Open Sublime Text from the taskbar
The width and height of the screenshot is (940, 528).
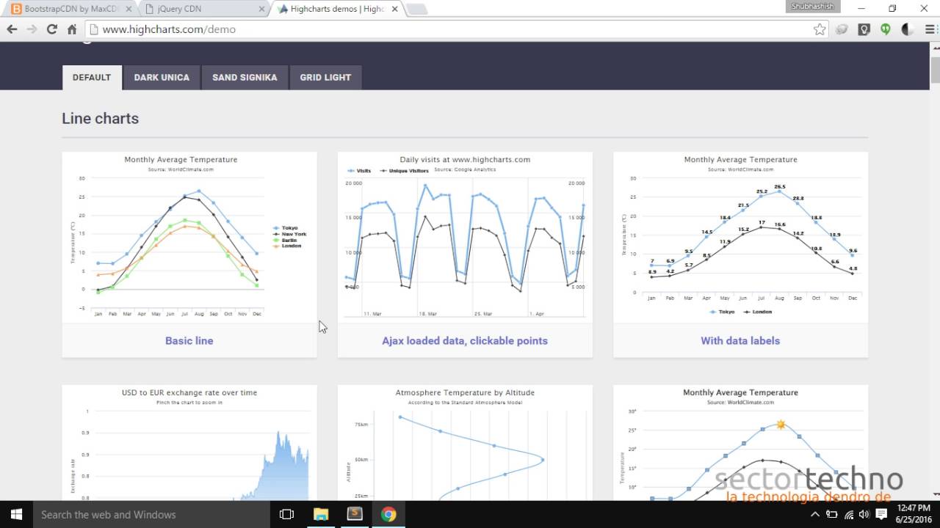(355, 514)
